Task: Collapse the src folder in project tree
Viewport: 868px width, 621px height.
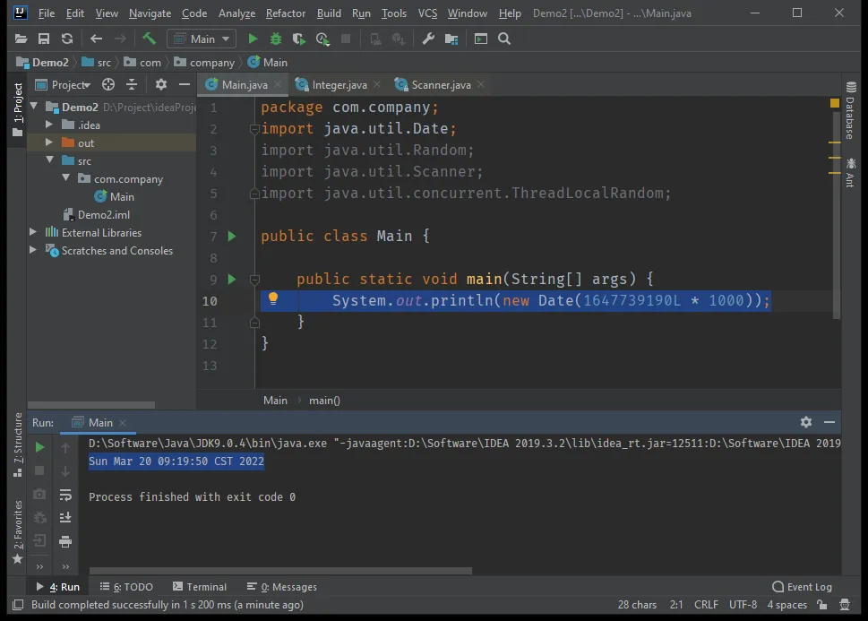Action: pos(50,161)
